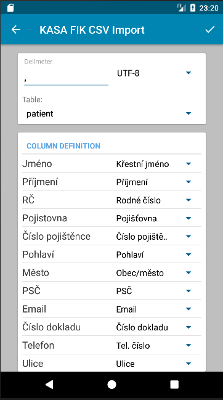The width and height of the screenshot is (223, 400).
Task: Confirm import with the checkmark icon
Action: click(210, 30)
